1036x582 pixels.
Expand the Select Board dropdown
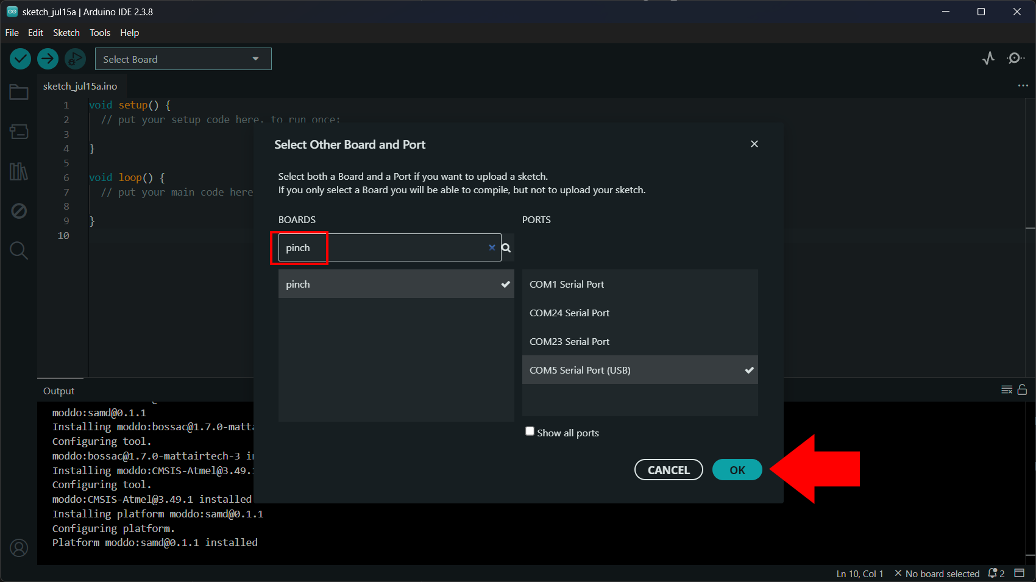(x=183, y=59)
